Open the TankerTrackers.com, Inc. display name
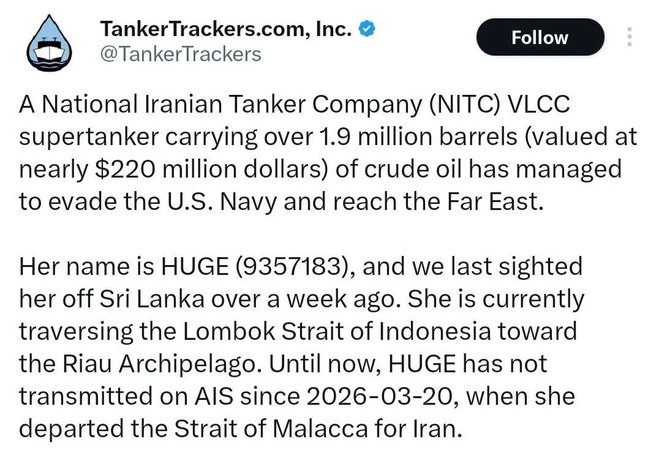Screen dimensions: 648x463 226,29
